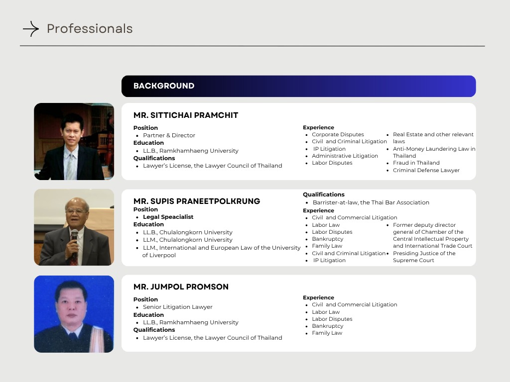Click Sittichai's Experience heading
510x382 pixels.
pyautogui.click(x=318, y=128)
